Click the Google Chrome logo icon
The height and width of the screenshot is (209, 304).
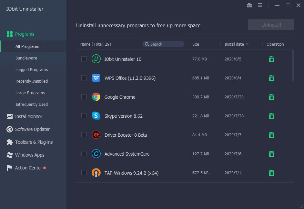[x=96, y=97]
